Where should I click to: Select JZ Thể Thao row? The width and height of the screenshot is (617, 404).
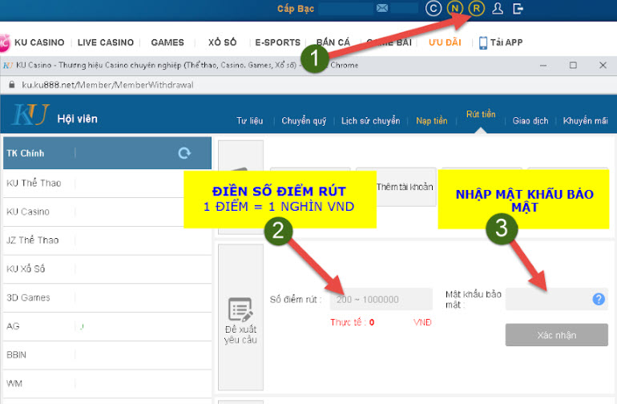coord(107,240)
